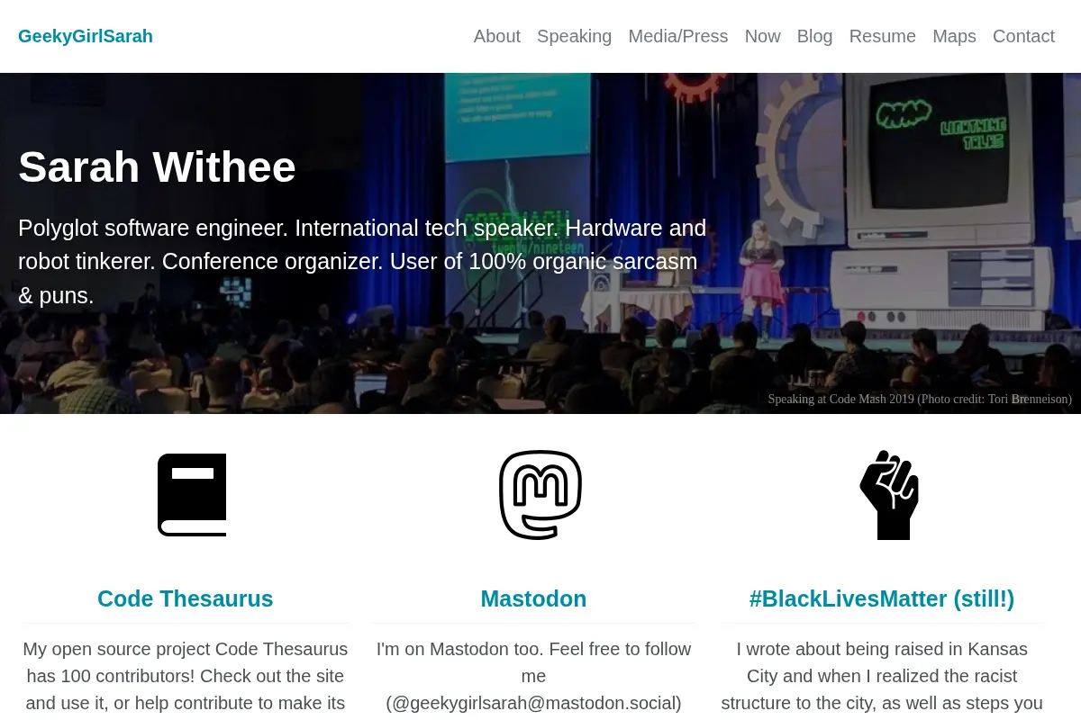The width and height of the screenshot is (1081, 720).
Task: Go to the Speaking page
Action: pyautogui.click(x=574, y=36)
